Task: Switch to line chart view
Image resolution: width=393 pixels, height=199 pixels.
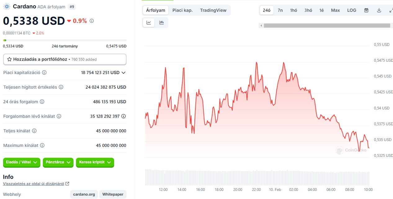Action: 149,23
